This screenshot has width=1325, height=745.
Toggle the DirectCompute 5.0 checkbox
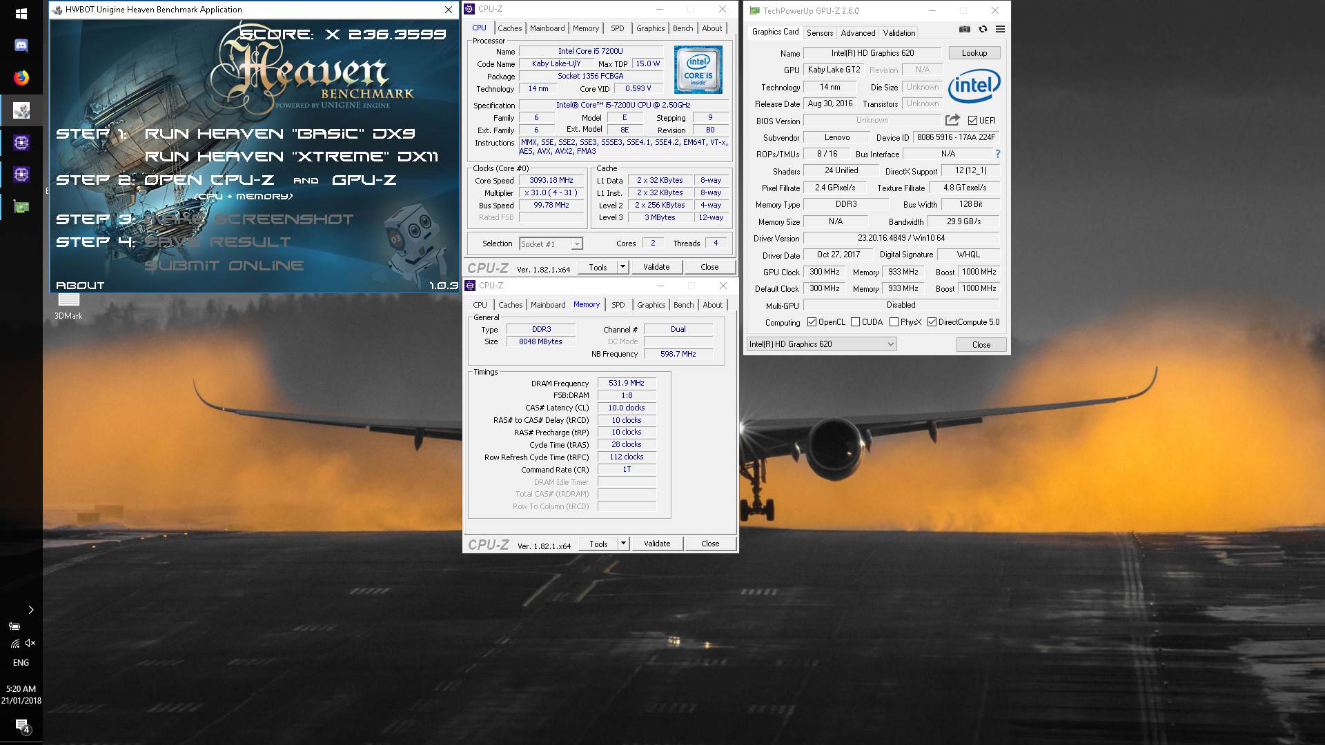[x=932, y=322]
